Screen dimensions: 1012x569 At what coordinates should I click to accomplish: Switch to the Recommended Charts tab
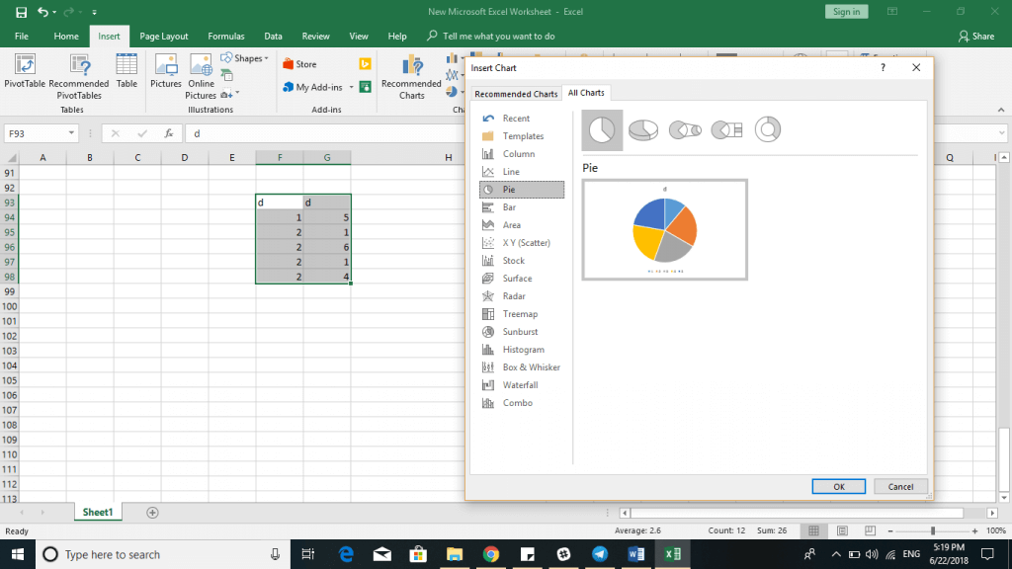(x=514, y=92)
